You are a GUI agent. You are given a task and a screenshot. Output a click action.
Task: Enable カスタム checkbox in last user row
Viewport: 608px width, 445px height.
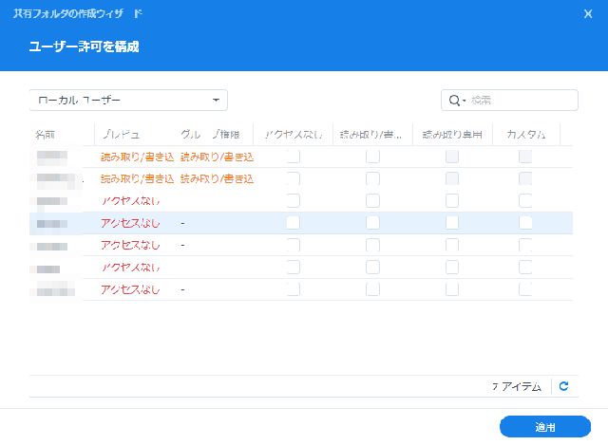525,288
